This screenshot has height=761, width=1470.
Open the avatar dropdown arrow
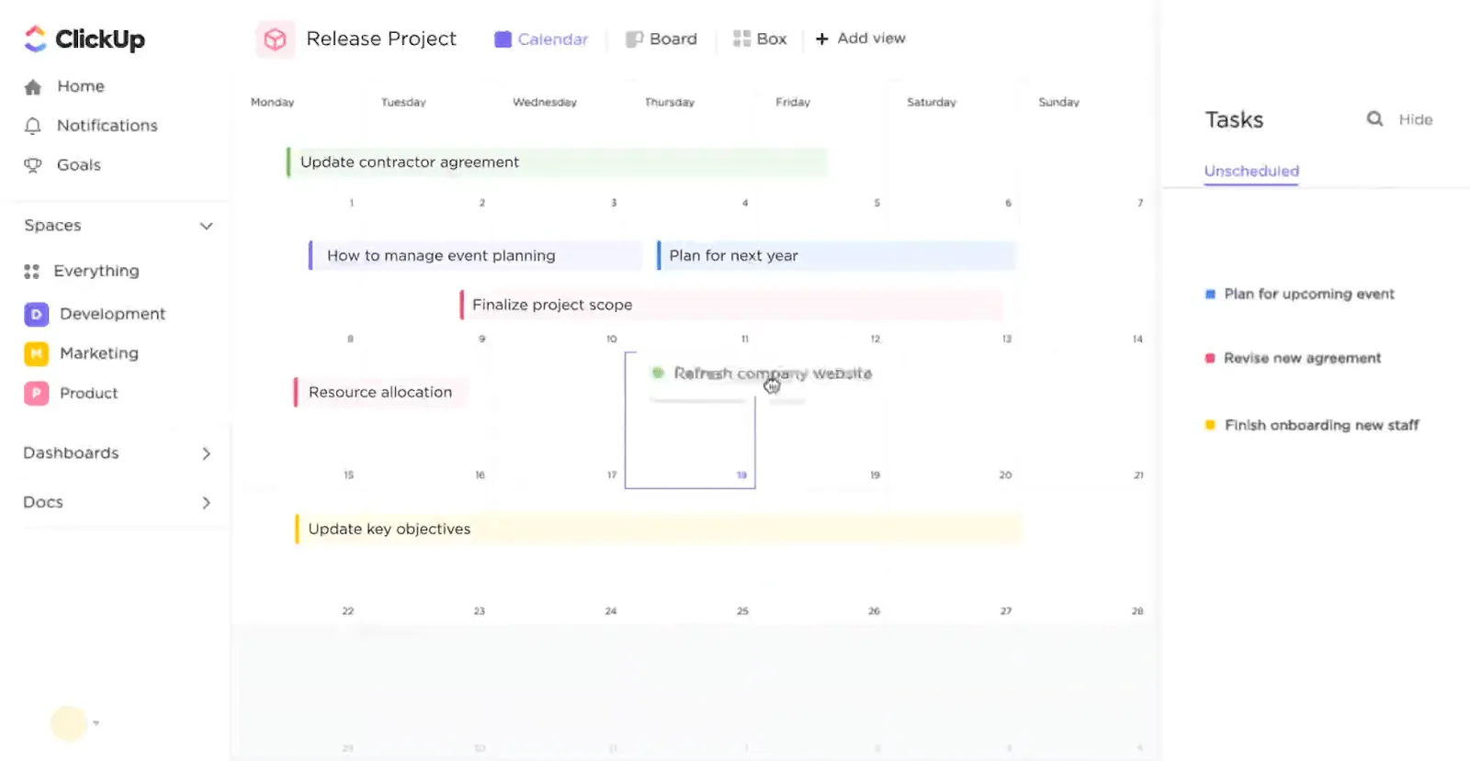pos(96,723)
